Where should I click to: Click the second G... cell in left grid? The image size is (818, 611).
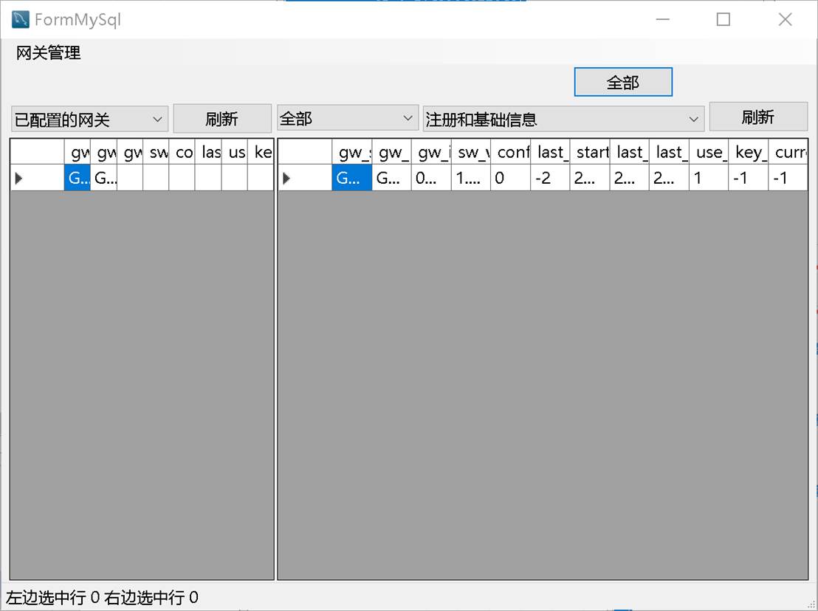tap(104, 179)
